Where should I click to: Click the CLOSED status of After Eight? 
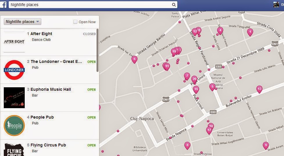(89, 34)
